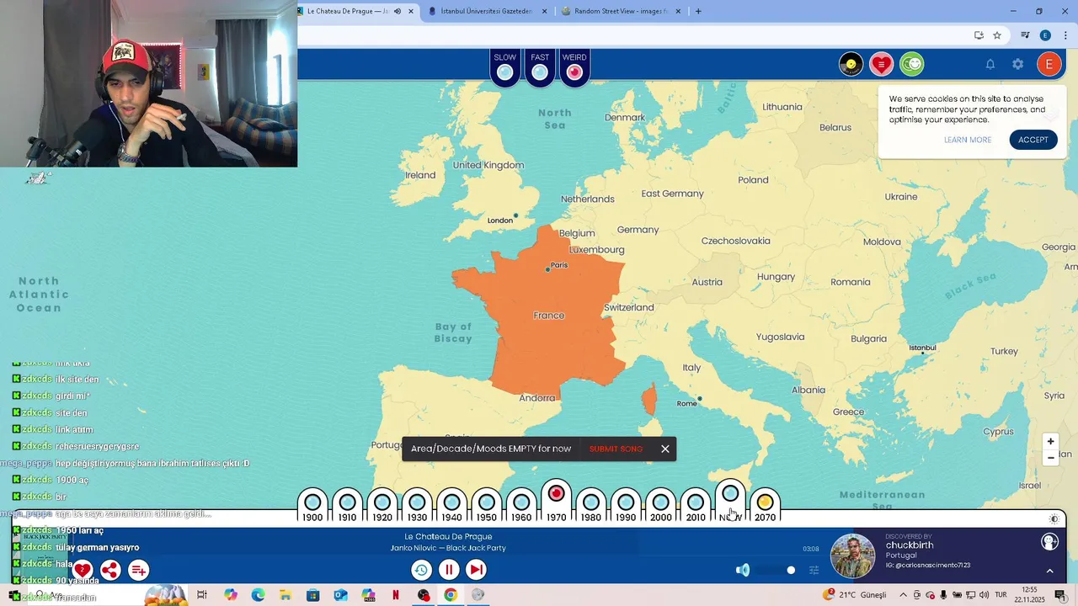The height and width of the screenshot is (606, 1078).
Task: Select the 2070 future decade
Action: point(765,506)
